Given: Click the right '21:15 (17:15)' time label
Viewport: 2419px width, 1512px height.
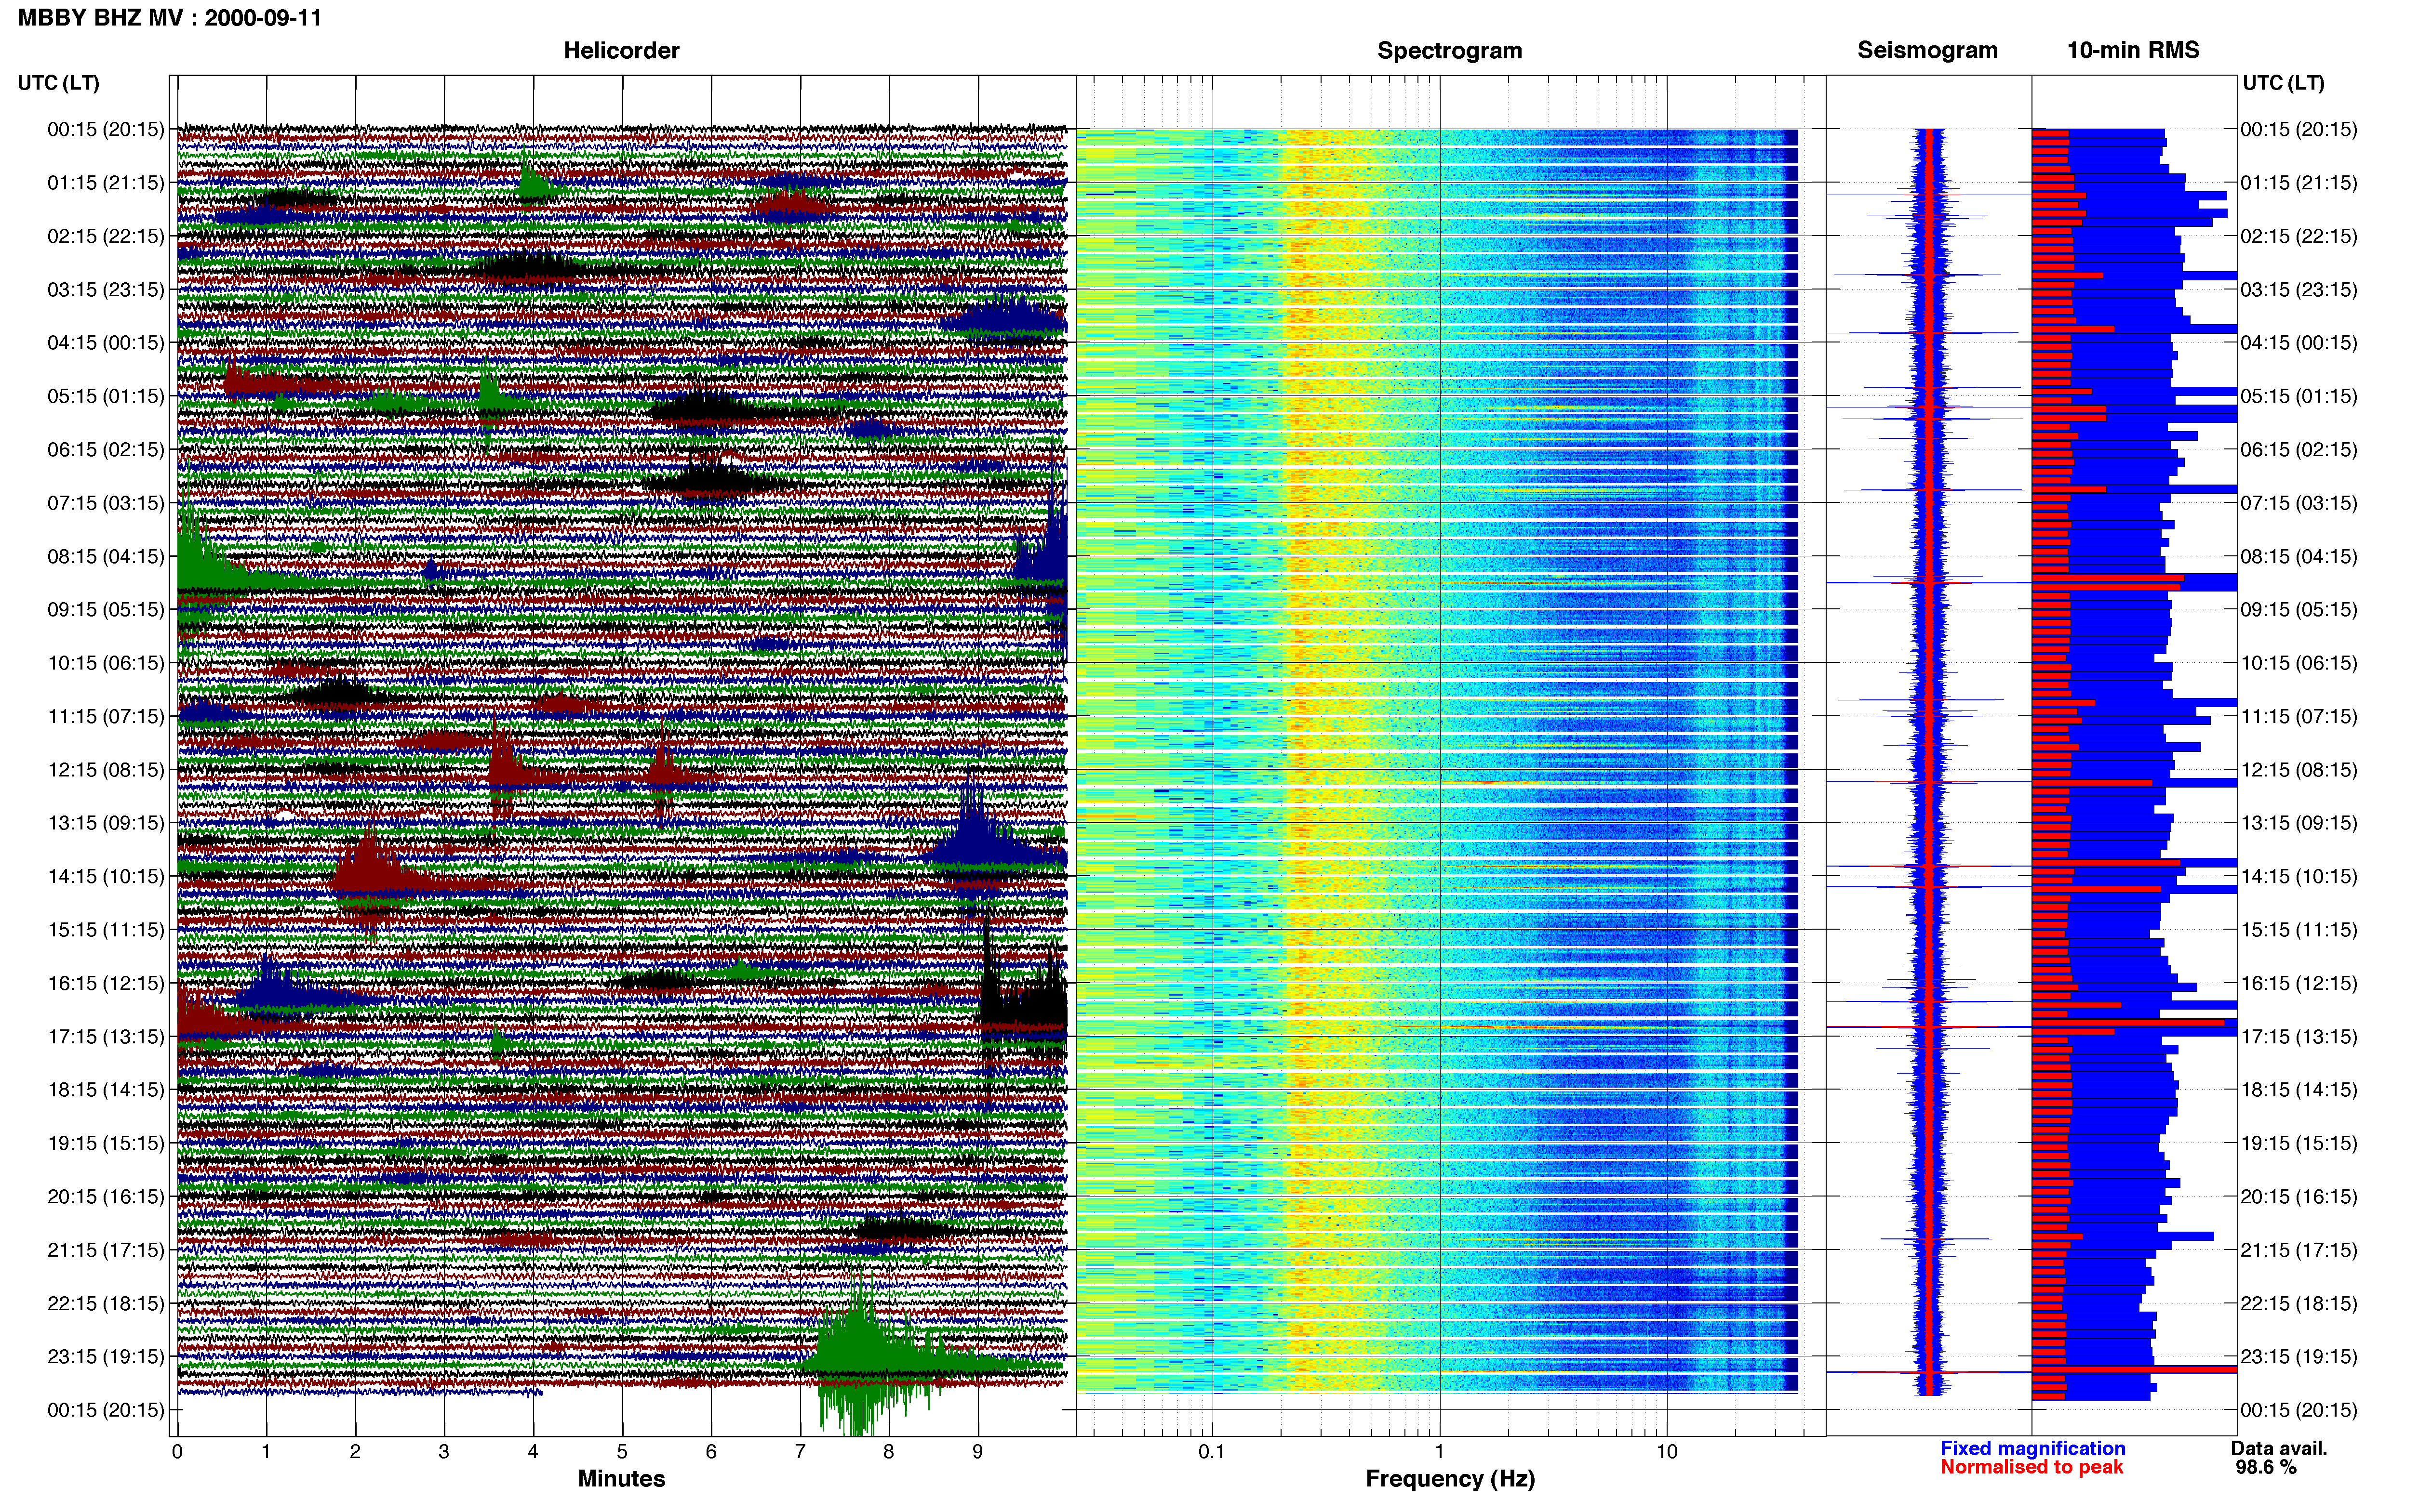Looking at the screenshot, I should tap(2299, 1250).
